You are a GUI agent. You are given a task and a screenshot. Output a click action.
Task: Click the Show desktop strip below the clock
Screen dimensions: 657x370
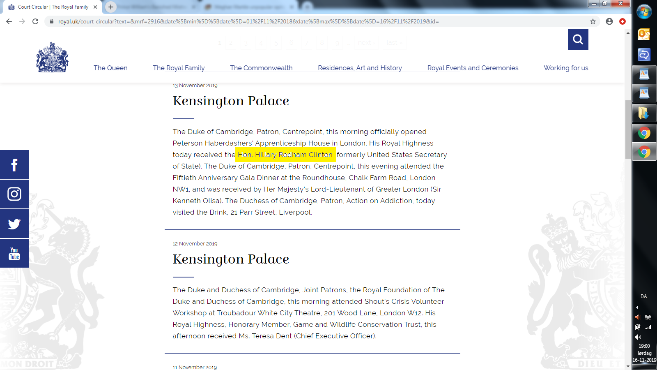[644, 367]
